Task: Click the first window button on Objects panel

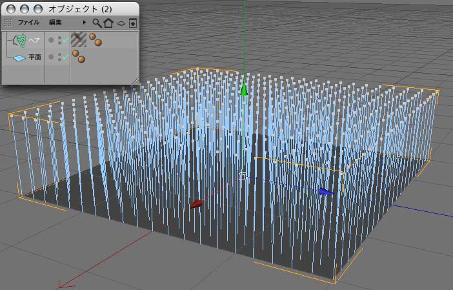Action: coord(11,9)
